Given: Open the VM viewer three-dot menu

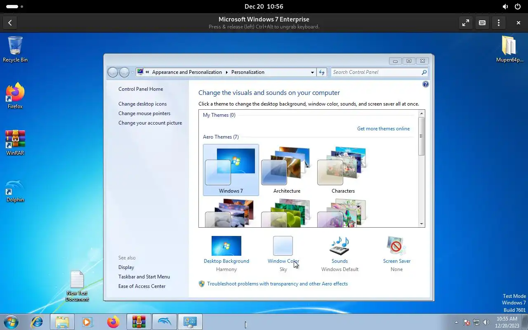Looking at the screenshot, I should 499,23.
